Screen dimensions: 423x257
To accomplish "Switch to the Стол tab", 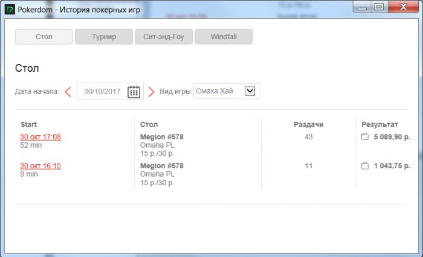I will coord(44,37).
